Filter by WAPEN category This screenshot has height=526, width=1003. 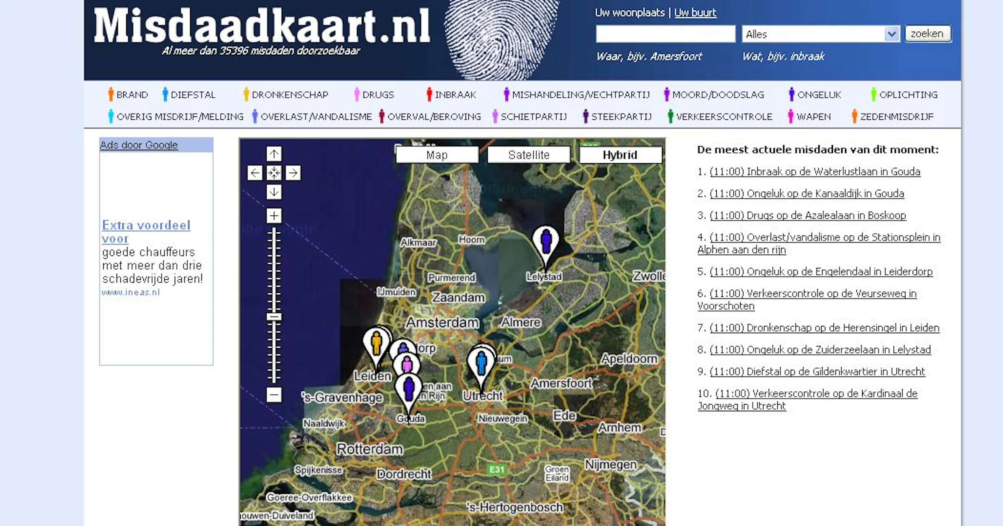810,116
